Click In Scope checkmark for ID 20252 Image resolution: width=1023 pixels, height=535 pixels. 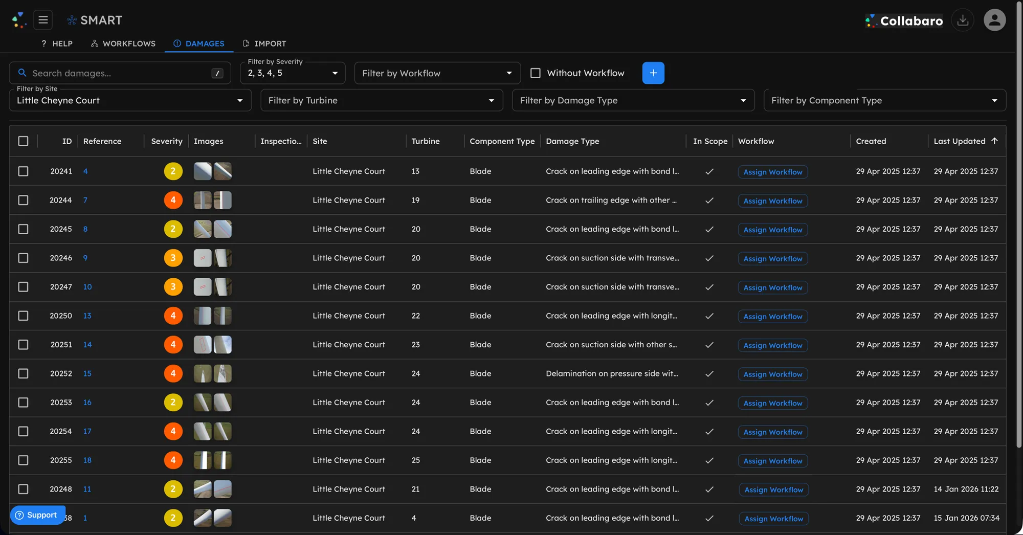[709, 374]
